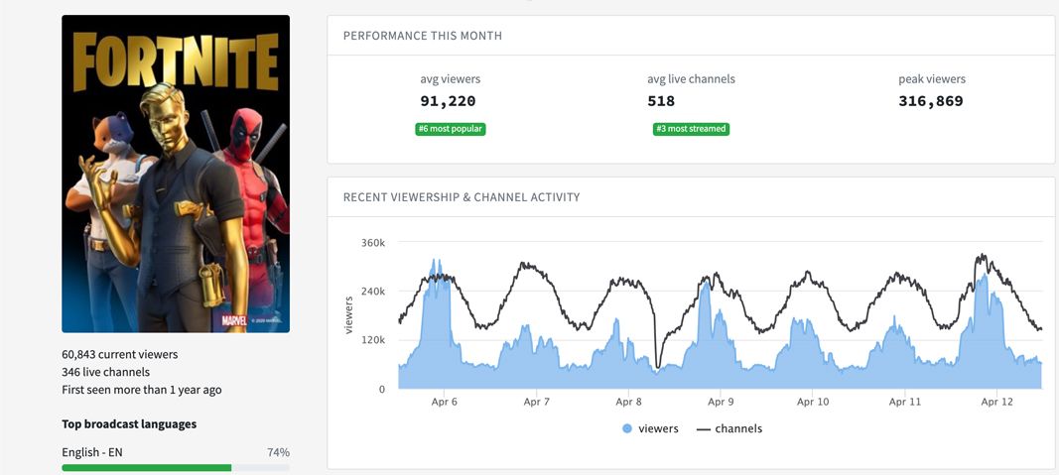Click the '#6 most popular' green badge
The width and height of the screenshot is (1059, 475).
click(x=451, y=129)
